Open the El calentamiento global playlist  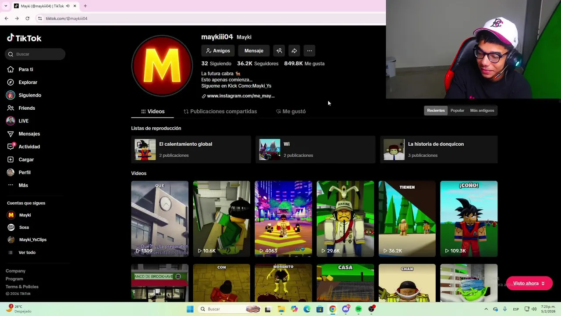(191, 150)
